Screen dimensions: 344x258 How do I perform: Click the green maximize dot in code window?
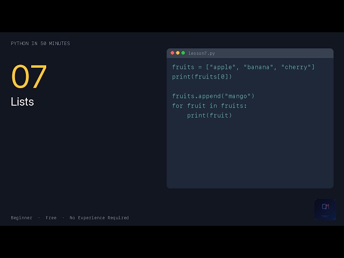pos(183,53)
